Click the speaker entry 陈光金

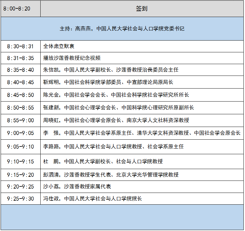pyautogui.click(x=116, y=95)
